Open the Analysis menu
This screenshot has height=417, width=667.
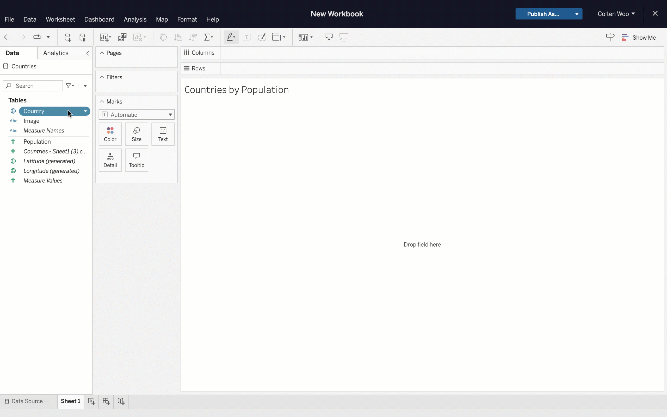tap(135, 19)
